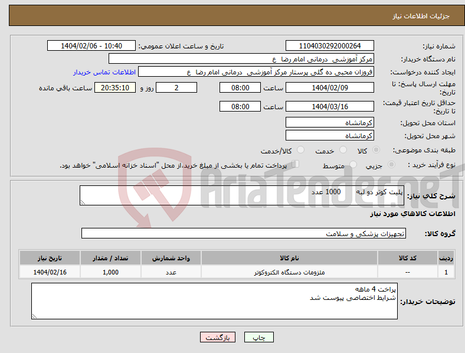Click the buyer notes textarea پراخت 4 ماهه
The image size is (465, 353).
click(x=214, y=301)
